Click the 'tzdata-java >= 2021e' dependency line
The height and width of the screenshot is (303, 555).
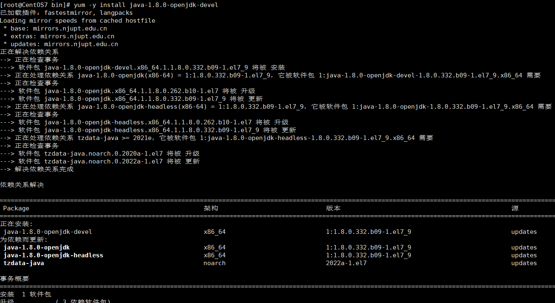[217, 138]
